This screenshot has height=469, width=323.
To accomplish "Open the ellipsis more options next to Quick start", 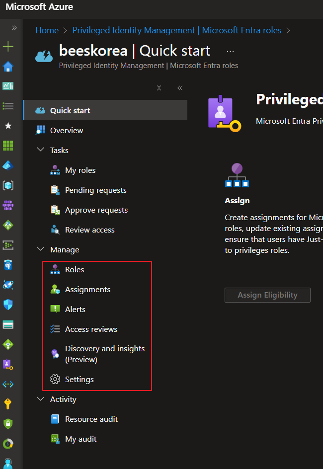I will (x=230, y=52).
